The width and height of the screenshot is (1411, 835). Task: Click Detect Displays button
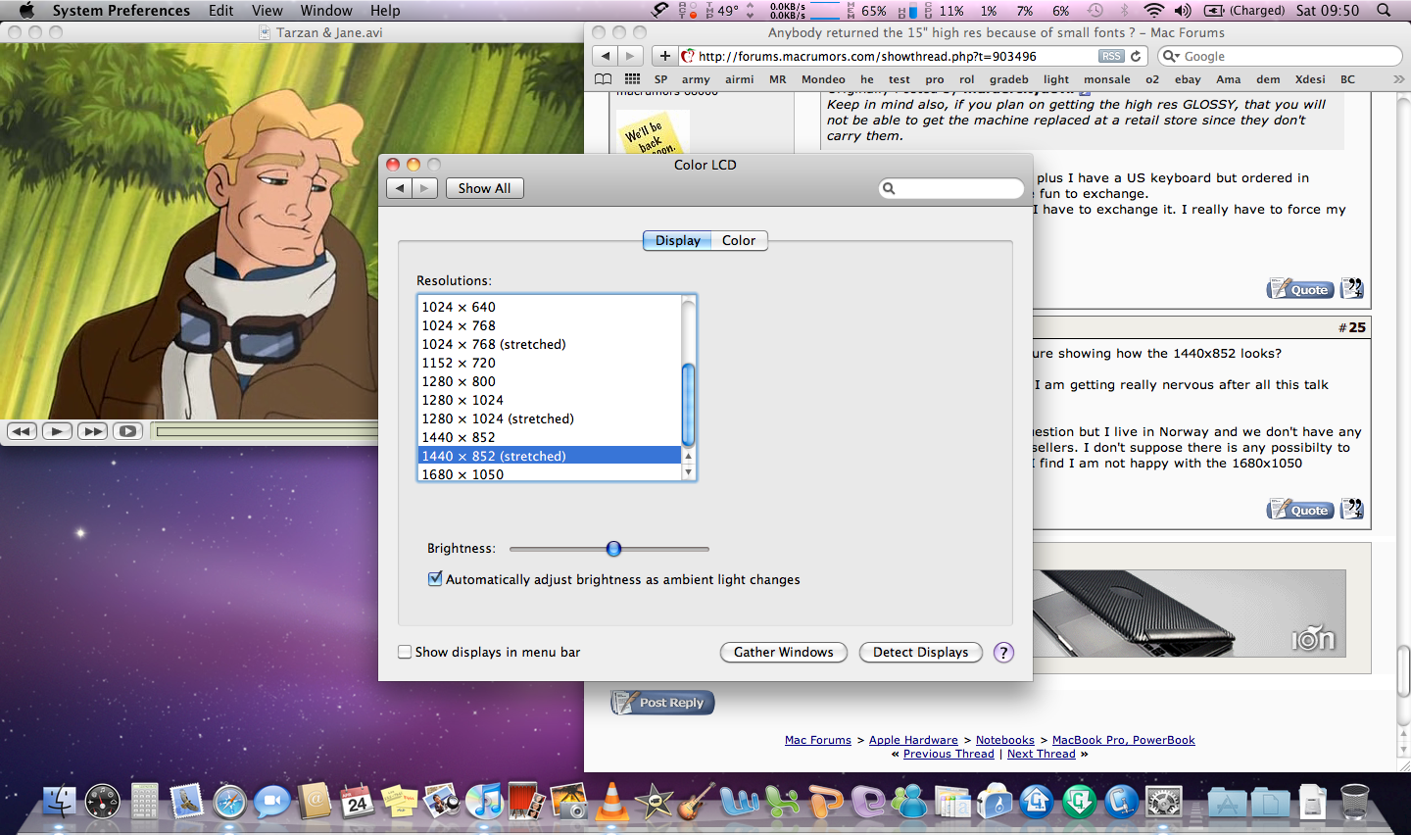click(x=921, y=652)
